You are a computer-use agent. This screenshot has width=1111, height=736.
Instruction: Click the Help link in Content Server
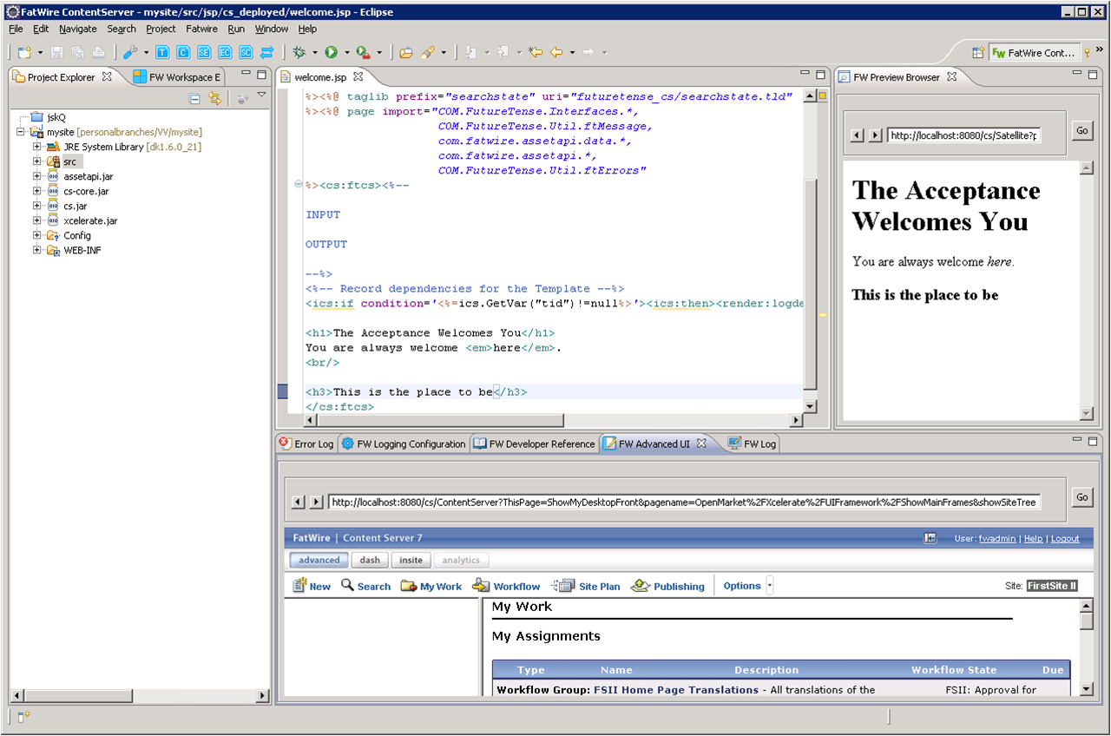pyautogui.click(x=1033, y=538)
